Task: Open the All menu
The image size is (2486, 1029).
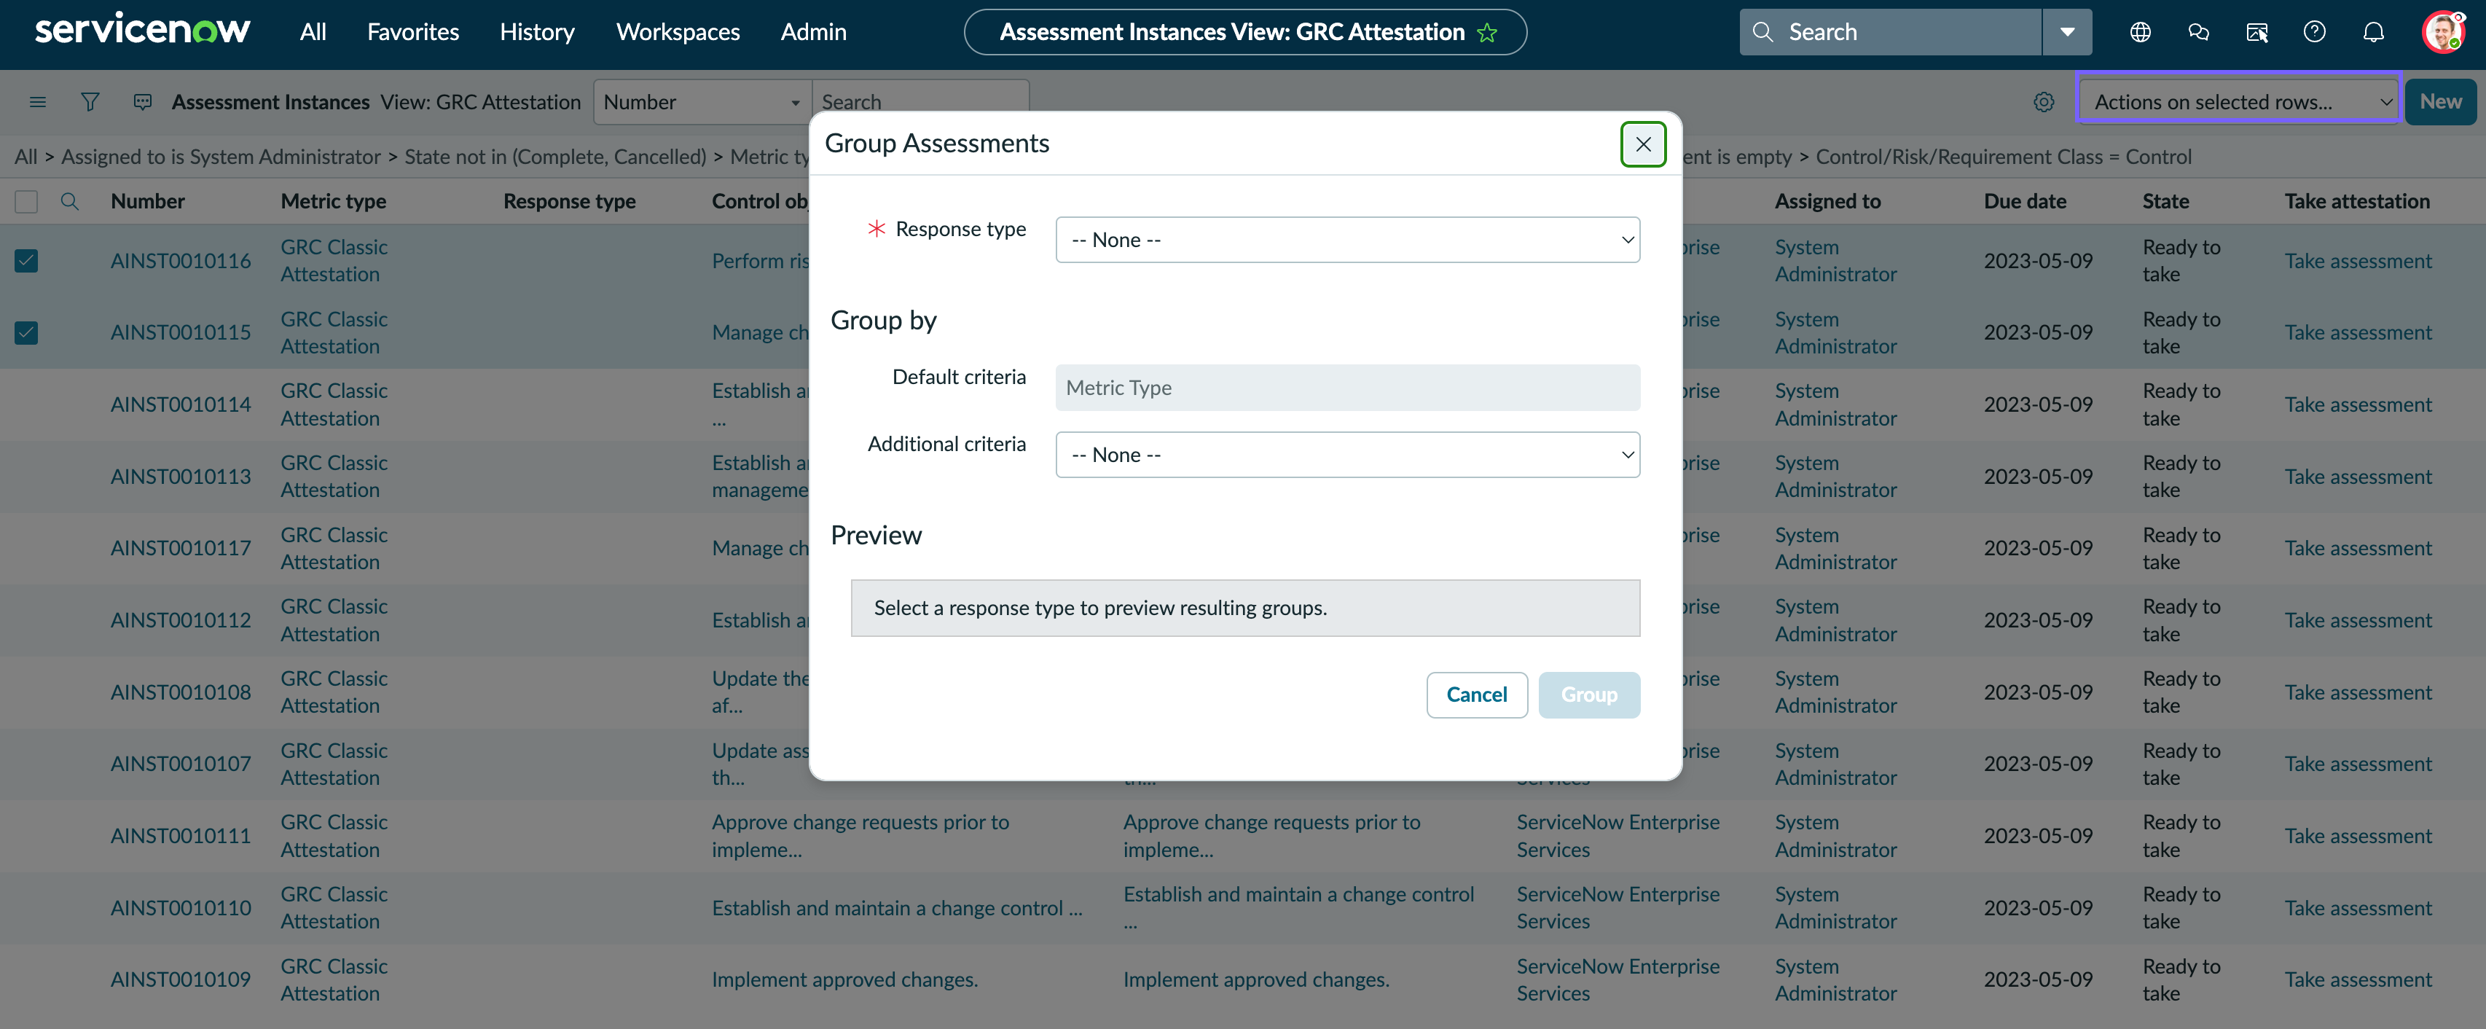Action: [x=313, y=32]
